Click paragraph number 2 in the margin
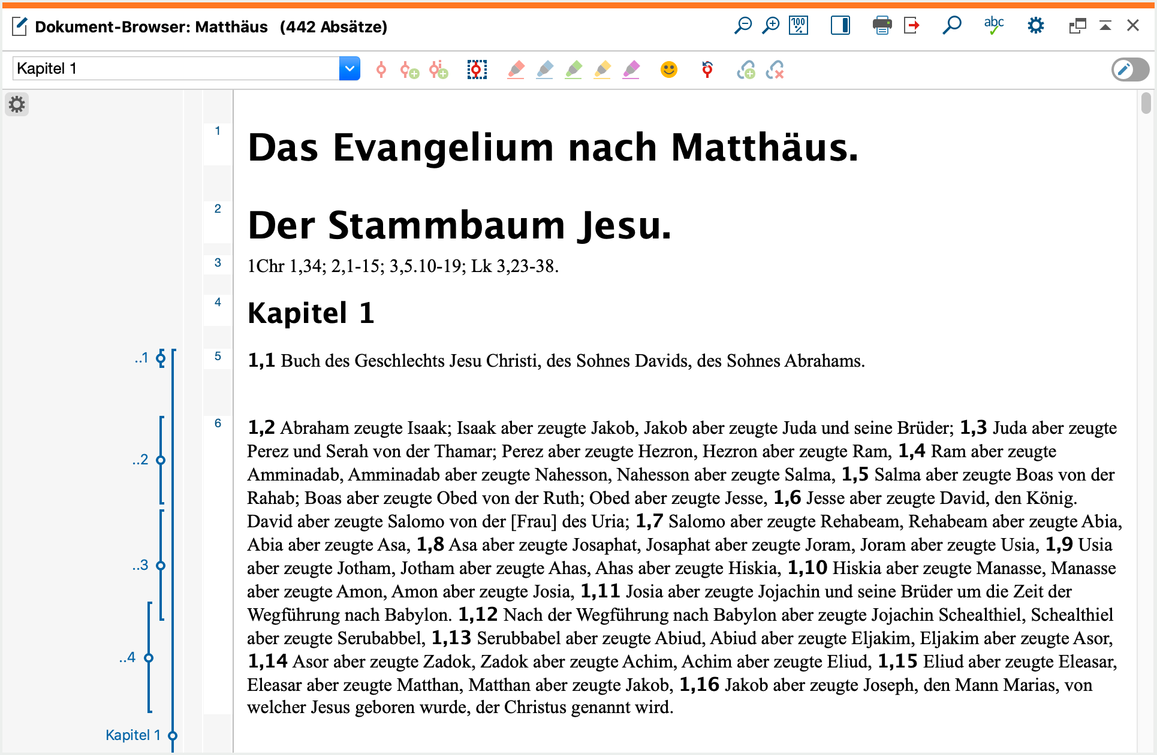The image size is (1157, 755). [218, 209]
